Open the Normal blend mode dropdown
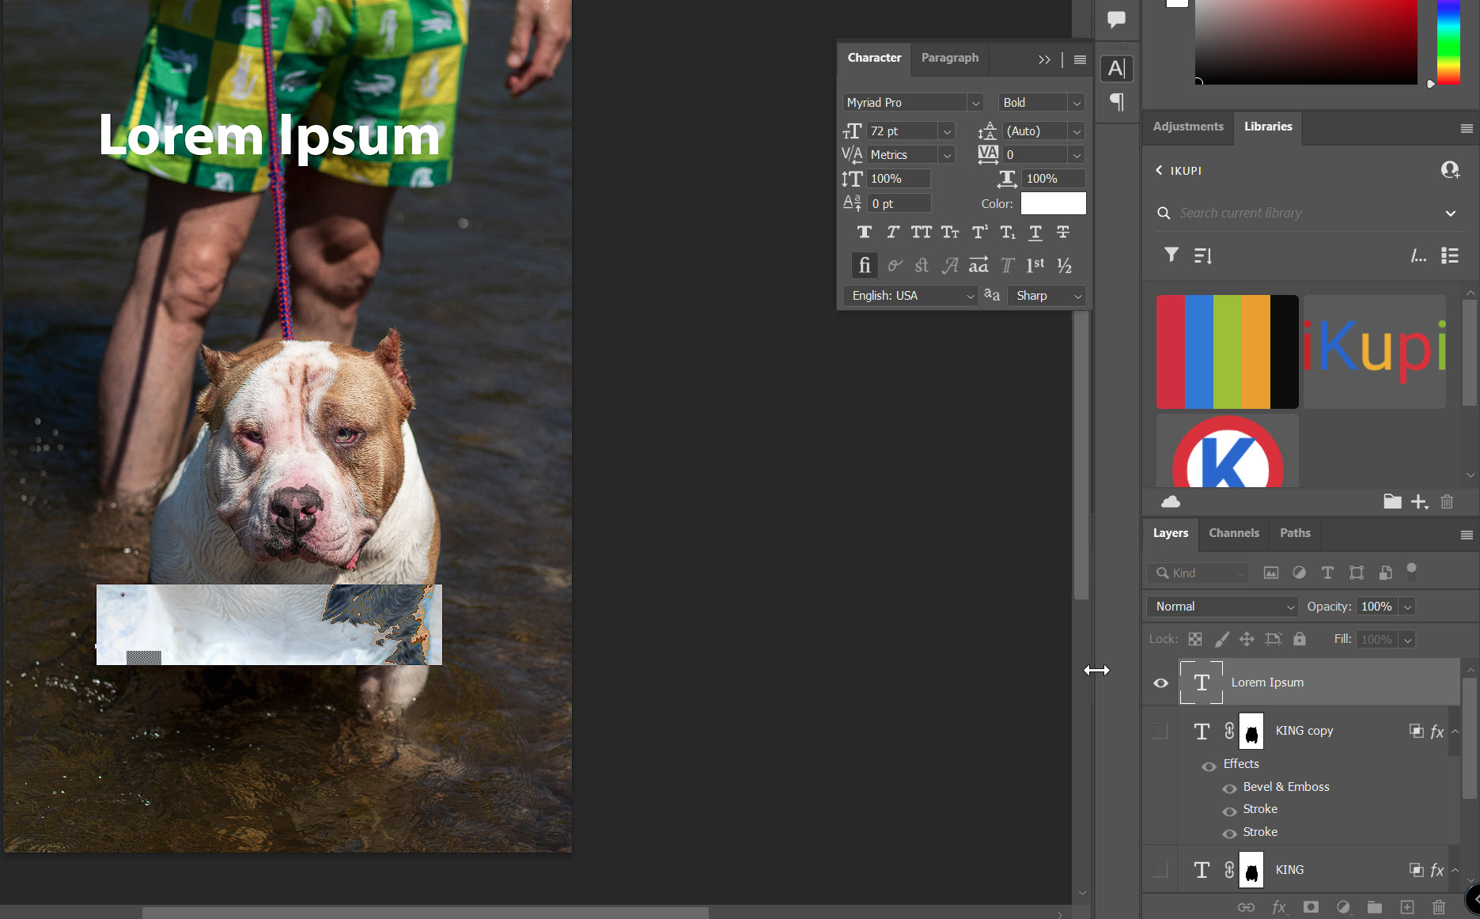 pos(1221,607)
